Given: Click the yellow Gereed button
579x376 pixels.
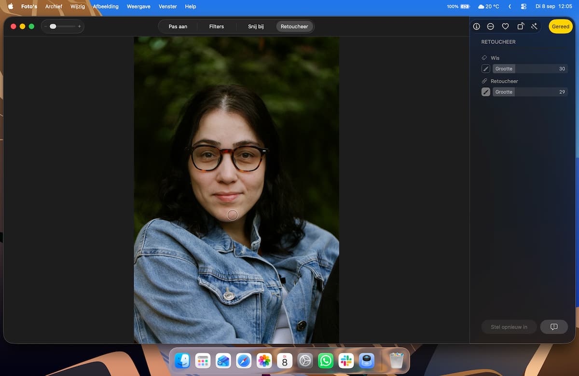Looking at the screenshot, I should pyautogui.click(x=561, y=27).
